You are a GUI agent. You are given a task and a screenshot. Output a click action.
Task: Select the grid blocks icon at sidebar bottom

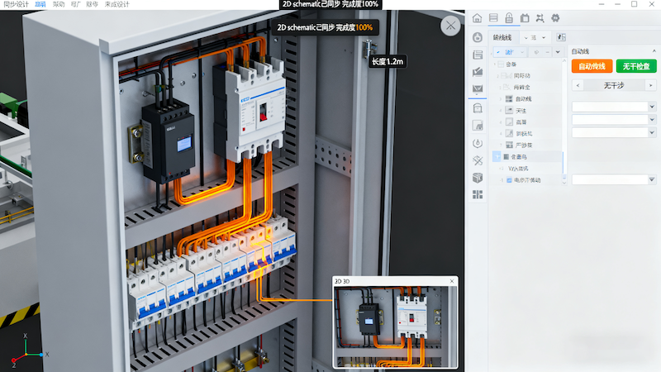478,195
